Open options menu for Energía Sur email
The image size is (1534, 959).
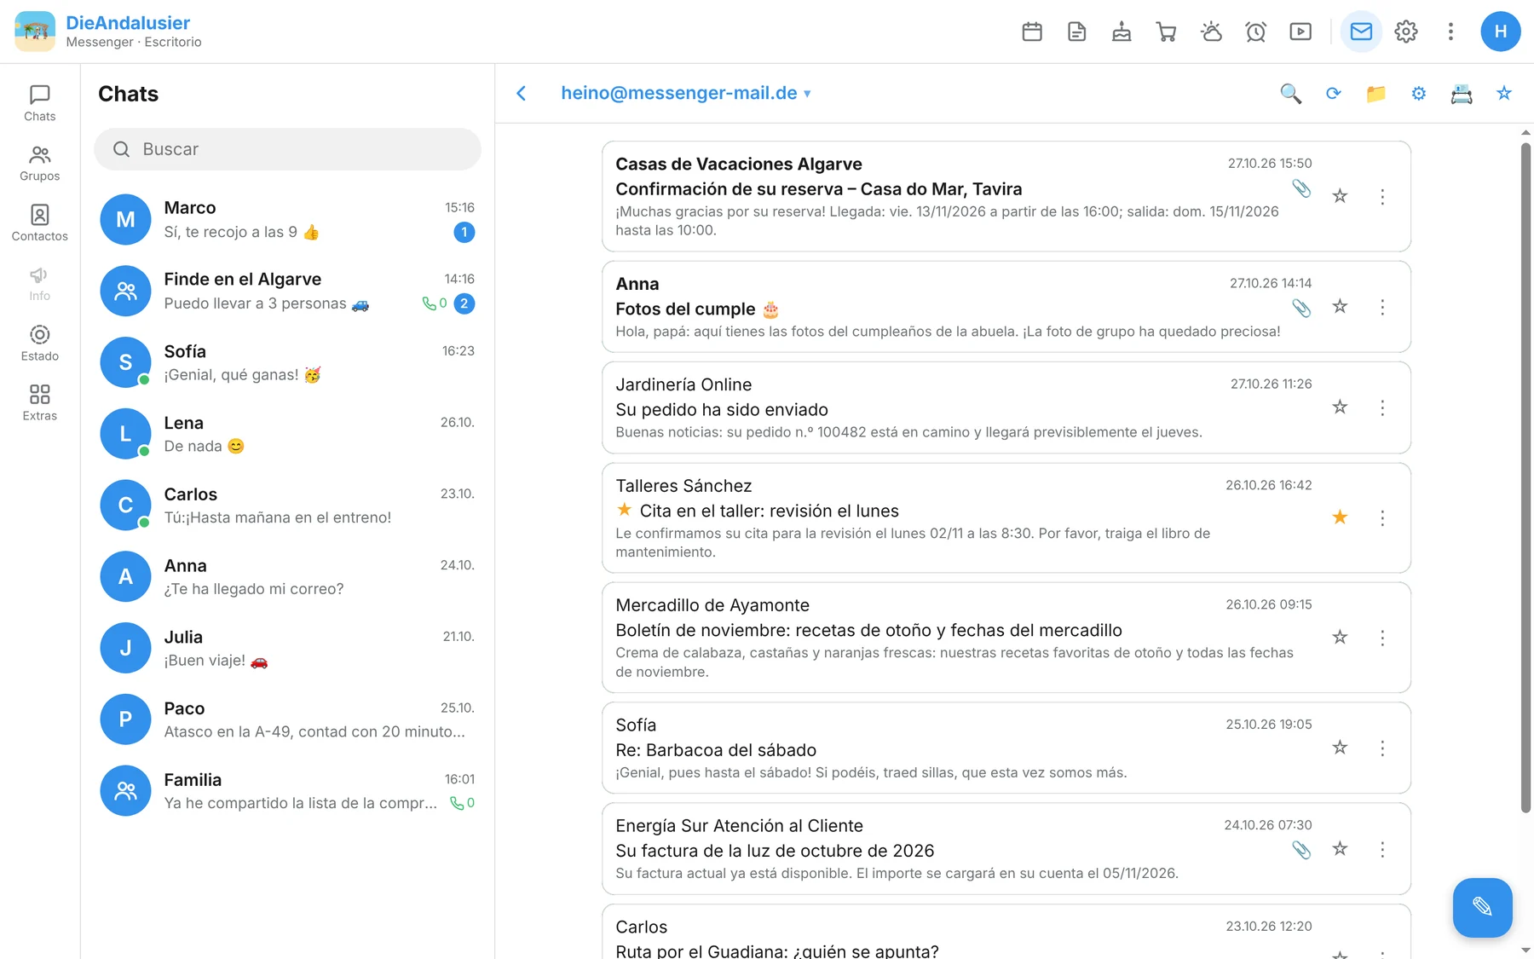[x=1382, y=849]
